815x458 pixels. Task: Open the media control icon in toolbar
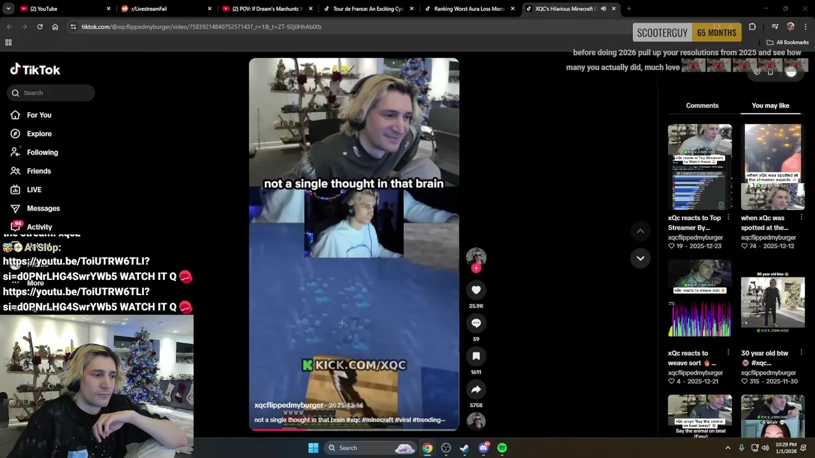[x=775, y=27]
